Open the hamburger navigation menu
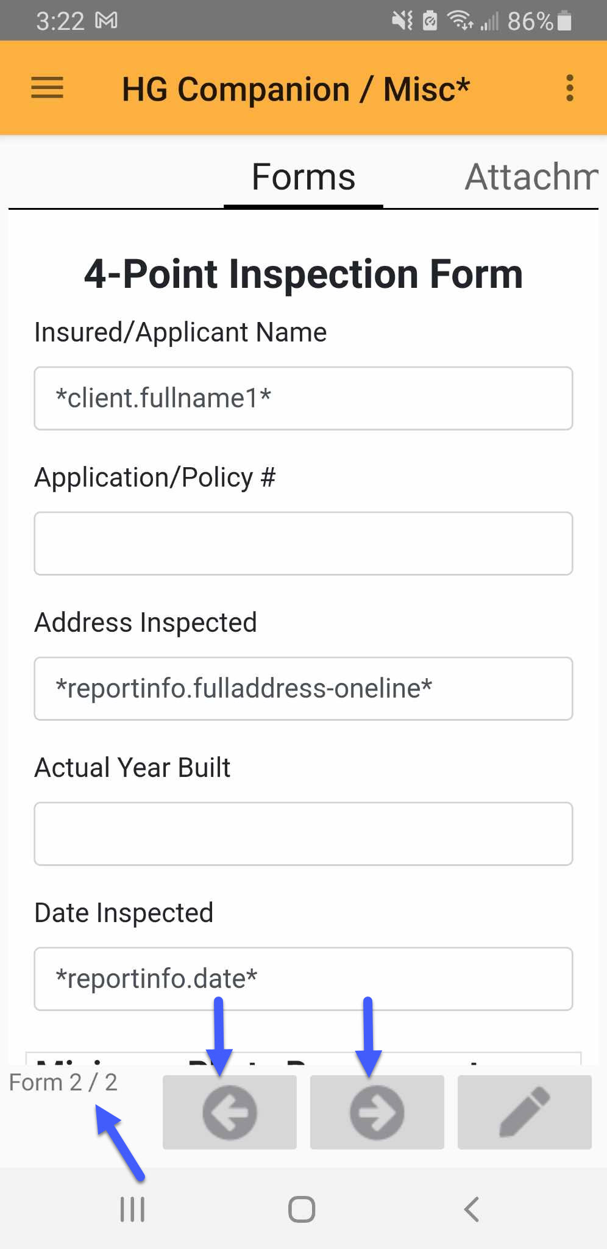The width and height of the screenshot is (607, 1249). pos(48,88)
